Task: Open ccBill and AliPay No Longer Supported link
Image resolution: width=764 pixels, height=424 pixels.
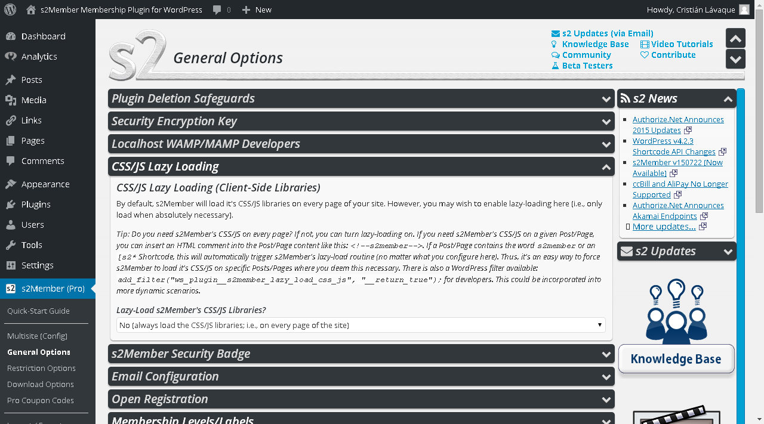Action: pyautogui.click(x=680, y=190)
